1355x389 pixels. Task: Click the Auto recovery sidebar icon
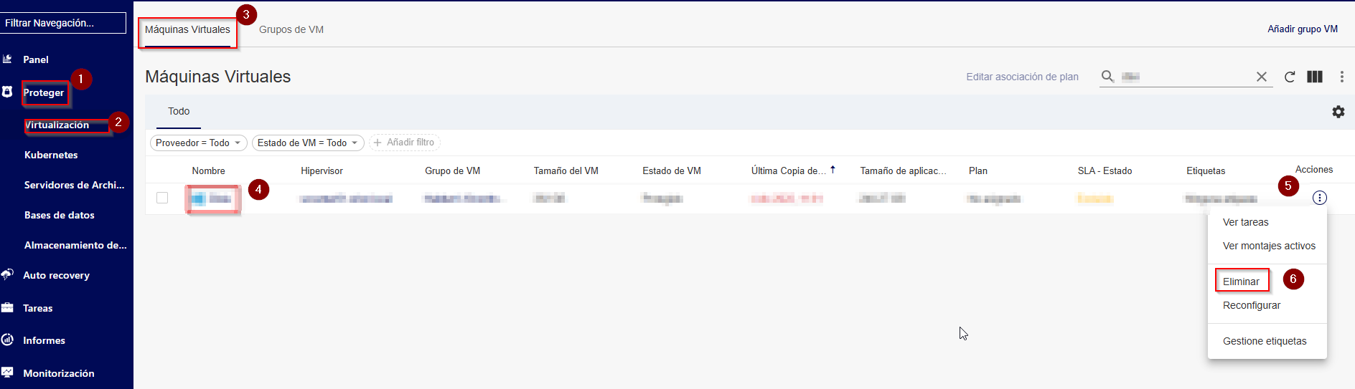pyautogui.click(x=7, y=275)
